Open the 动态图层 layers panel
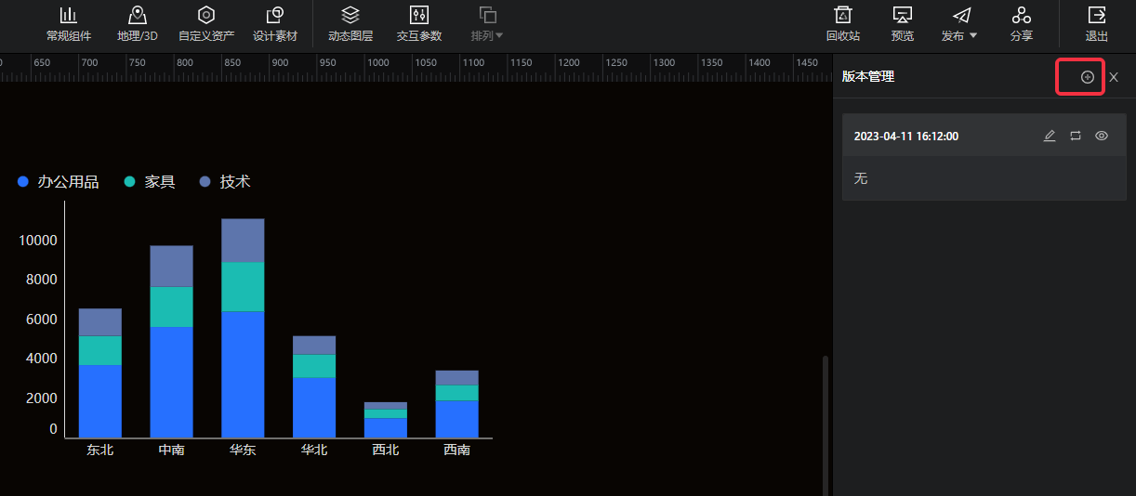Image resolution: width=1136 pixels, height=496 pixels. coord(350,24)
